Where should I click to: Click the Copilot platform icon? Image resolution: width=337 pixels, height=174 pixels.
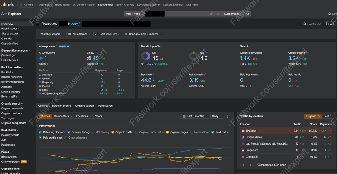pyautogui.click(x=40, y=86)
